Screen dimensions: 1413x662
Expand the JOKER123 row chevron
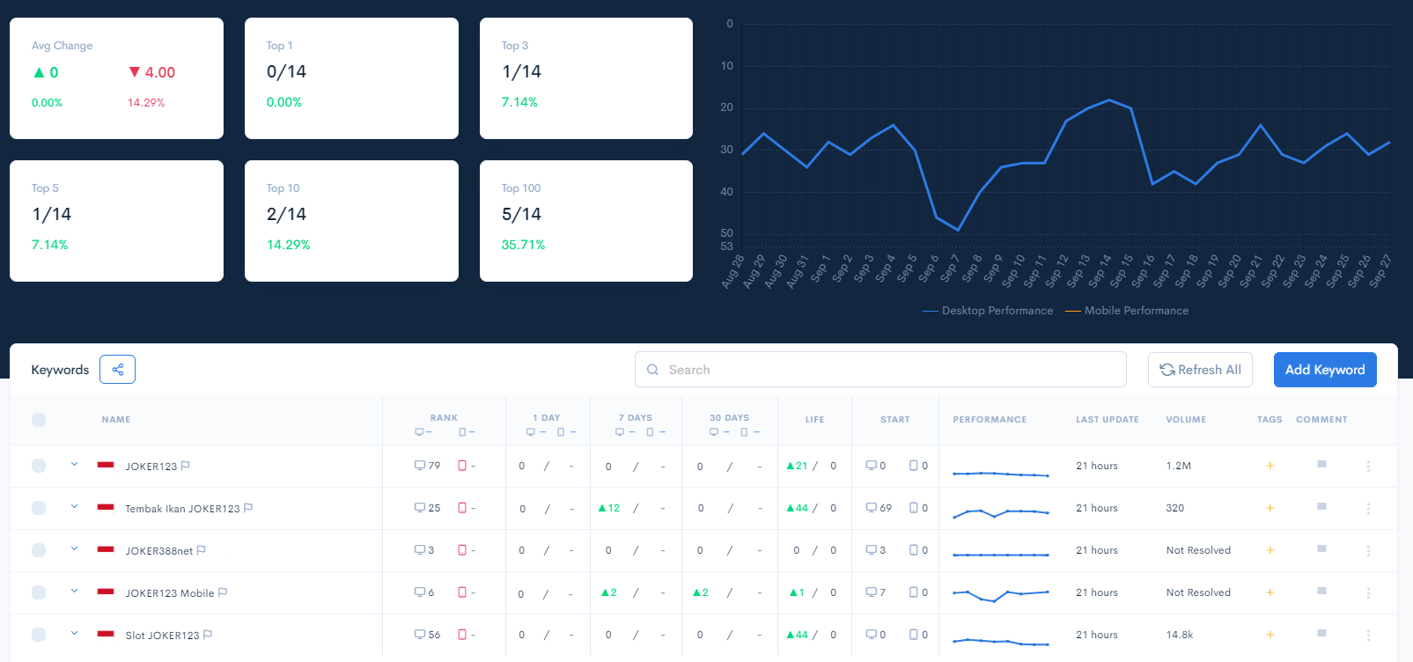[74, 464]
